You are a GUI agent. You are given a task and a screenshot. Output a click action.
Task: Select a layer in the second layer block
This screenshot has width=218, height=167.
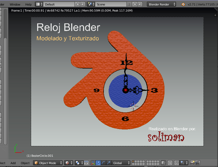[x=153, y=163]
